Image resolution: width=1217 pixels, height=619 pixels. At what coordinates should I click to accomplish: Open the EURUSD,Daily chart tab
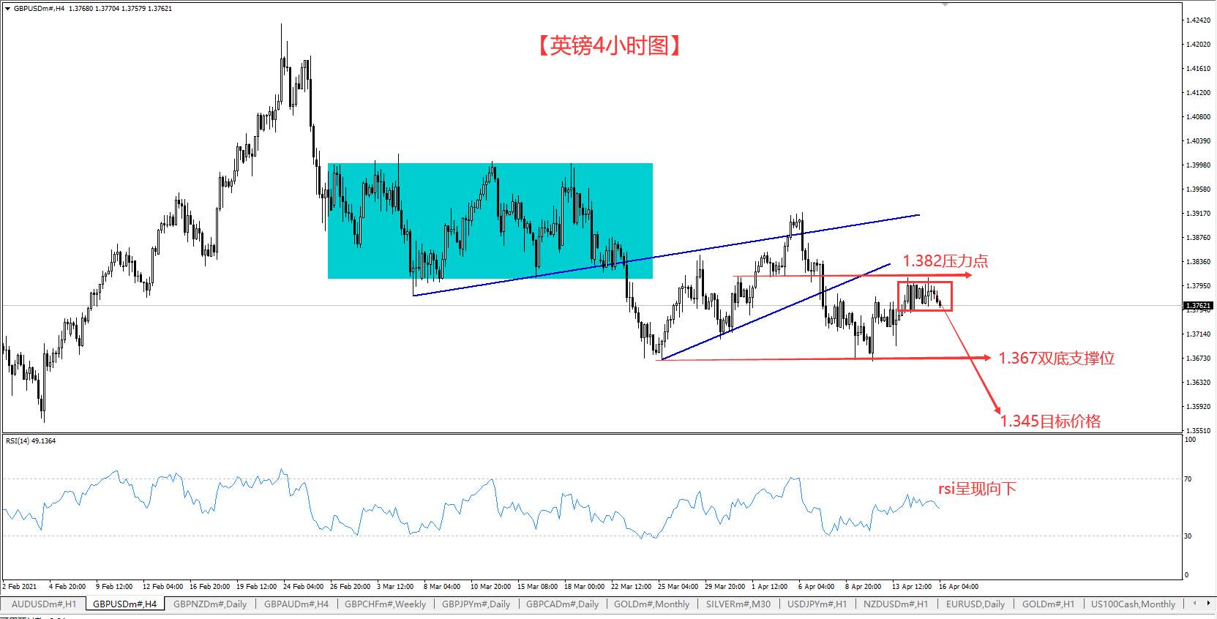click(x=976, y=604)
